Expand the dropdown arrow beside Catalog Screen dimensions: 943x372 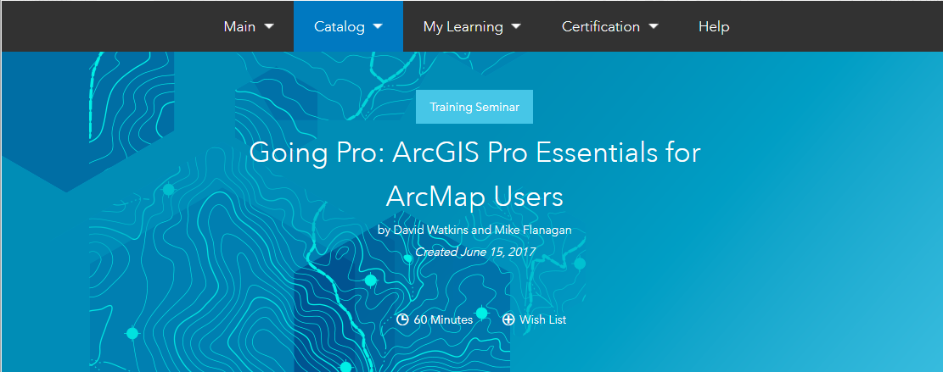tap(378, 26)
